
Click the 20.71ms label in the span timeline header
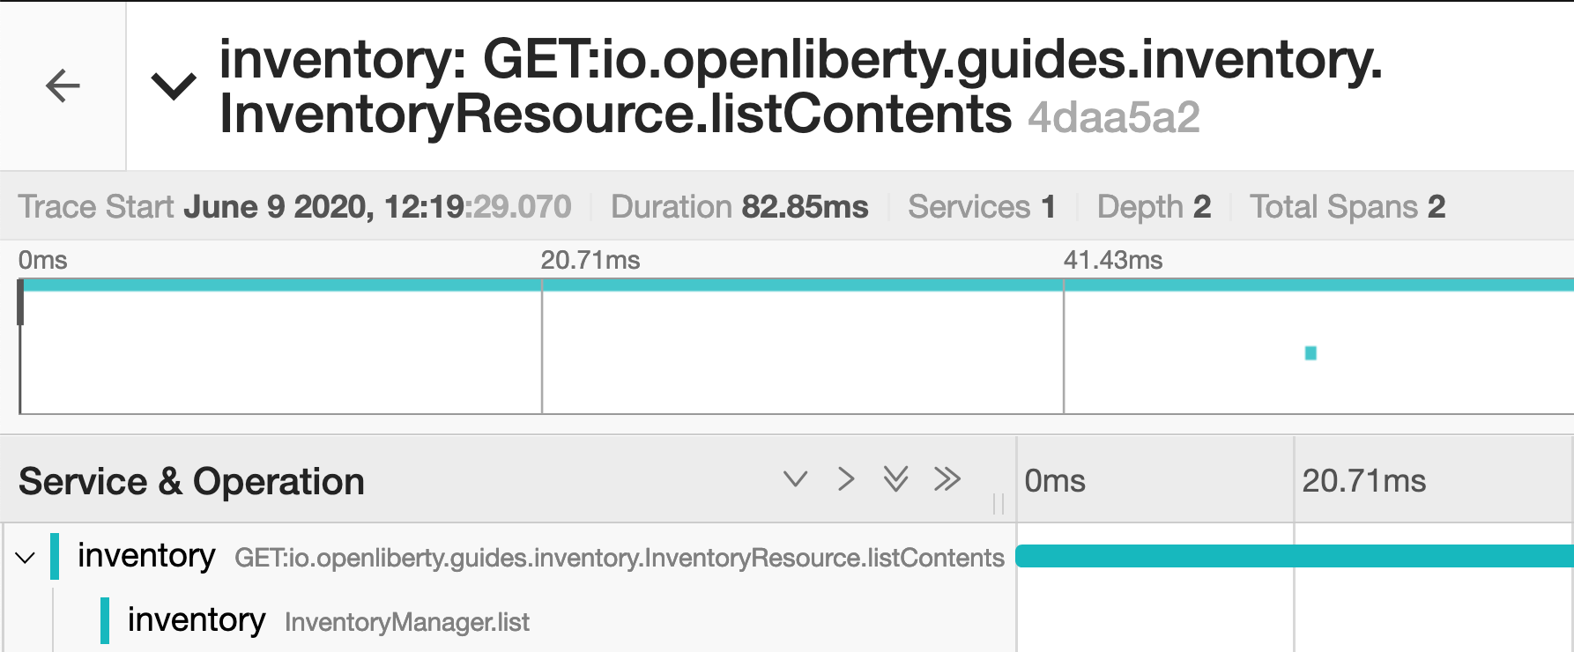point(1363,481)
